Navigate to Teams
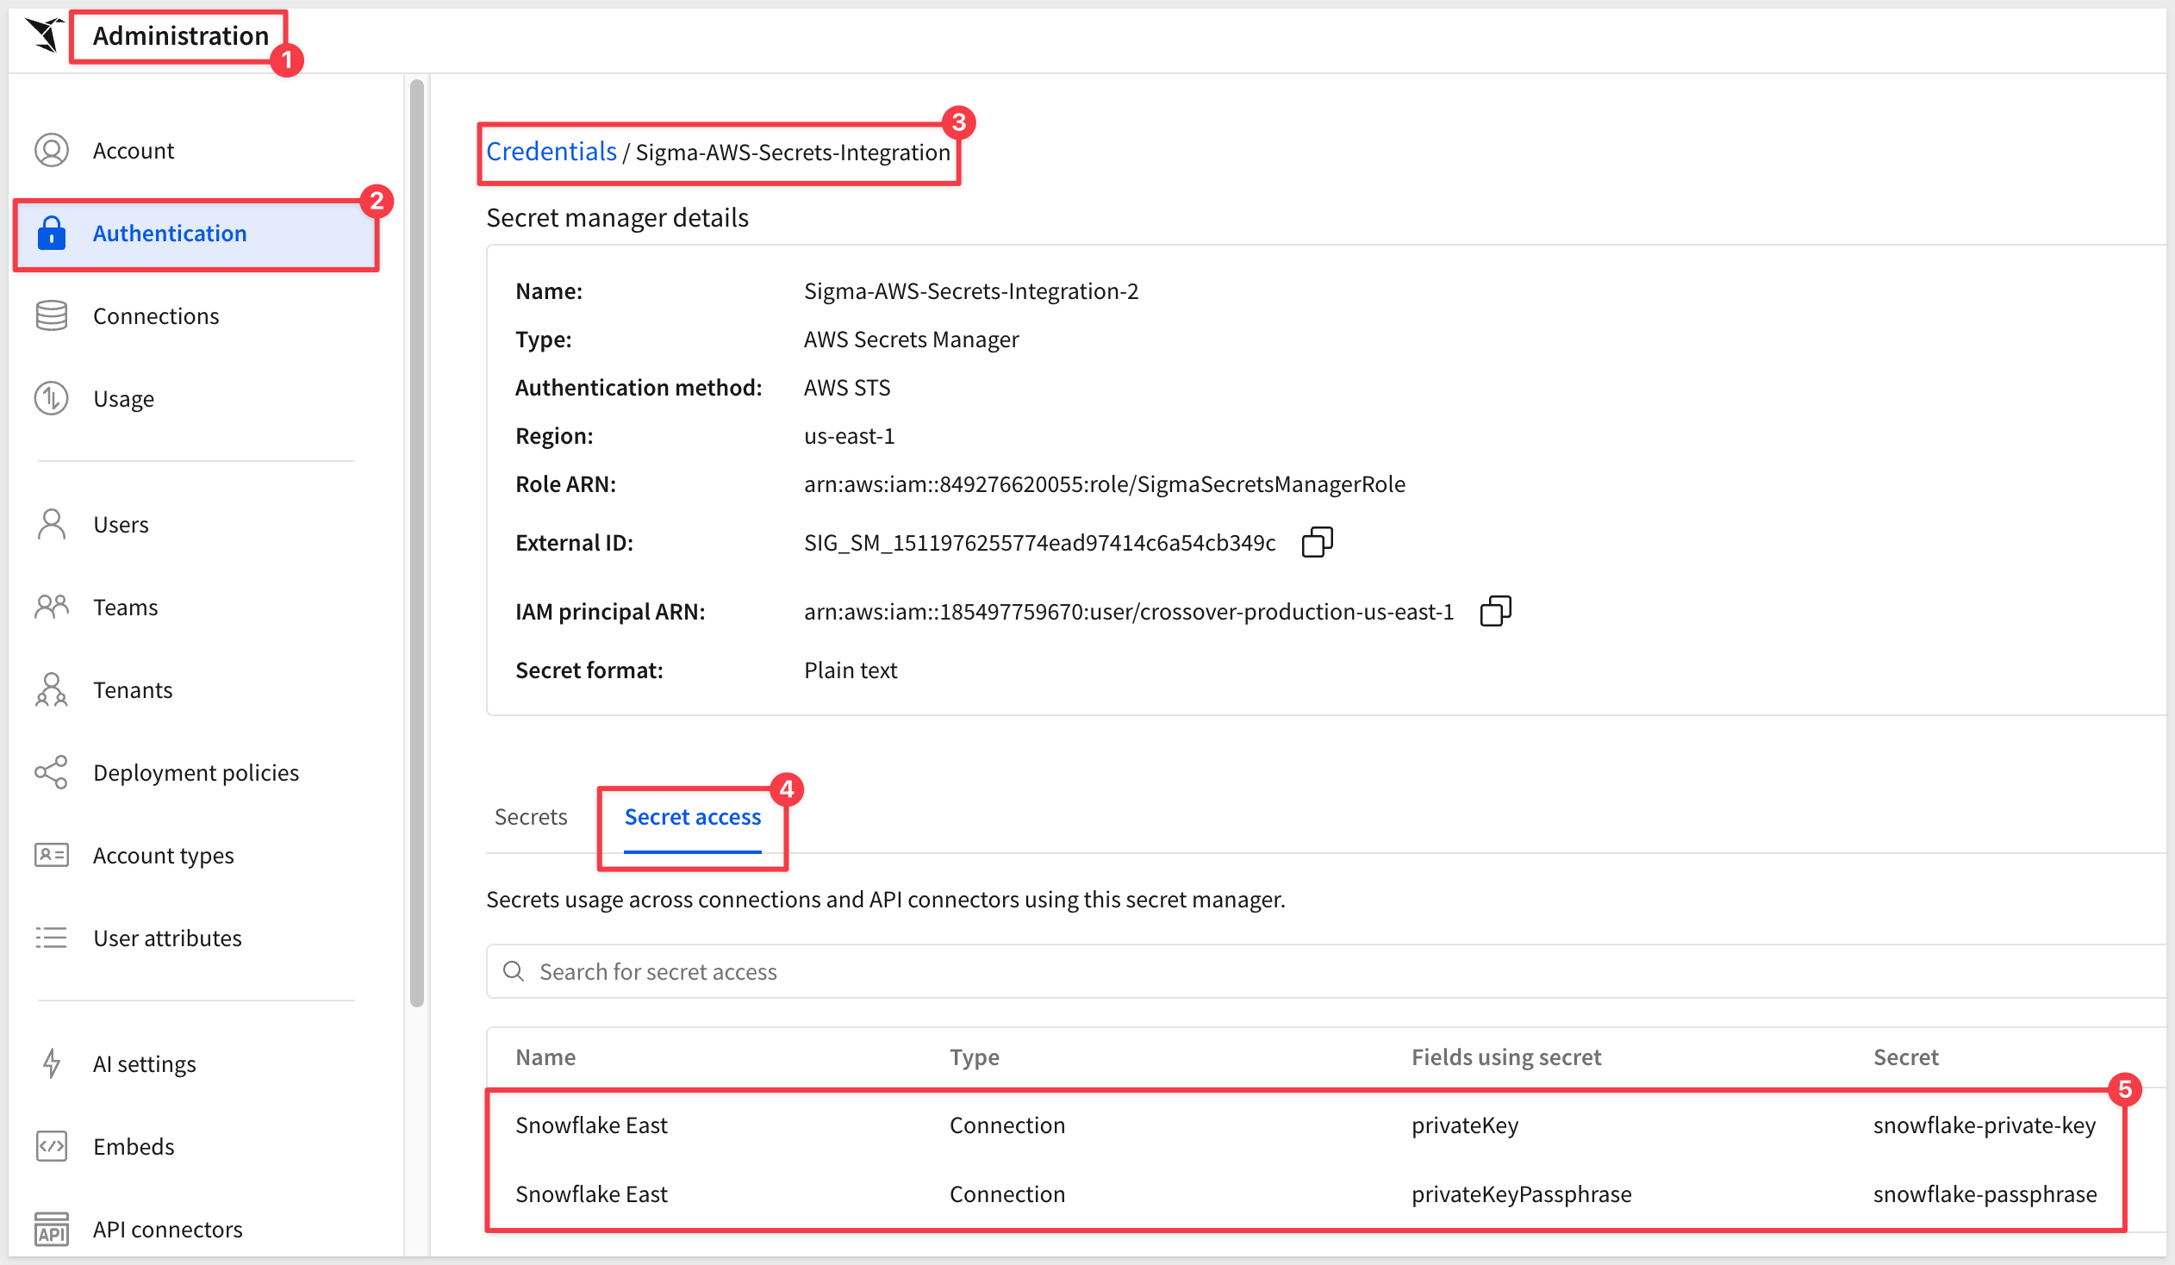 125,607
